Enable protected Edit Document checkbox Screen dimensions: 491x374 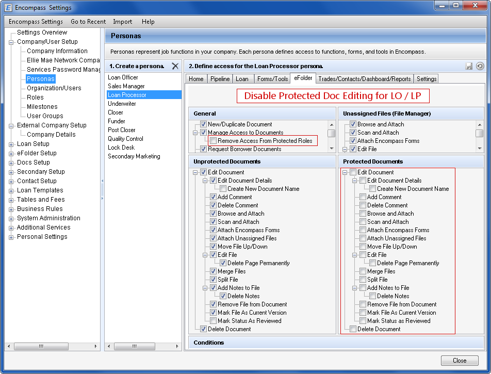pos(353,172)
